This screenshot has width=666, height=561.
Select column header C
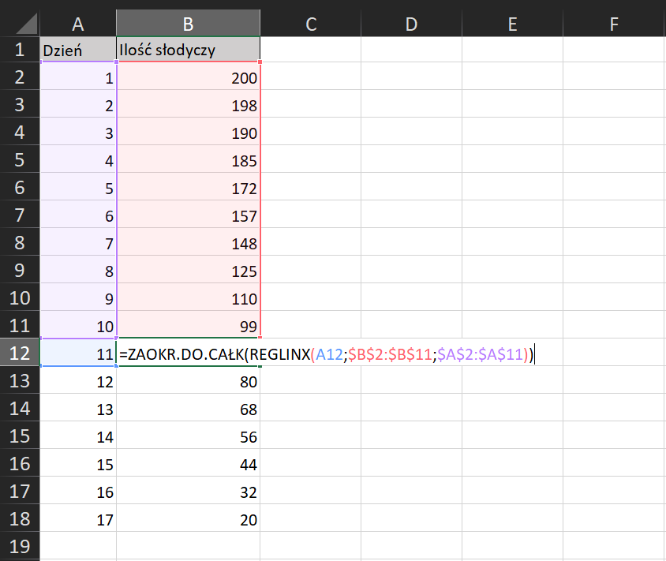pos(310,24)
